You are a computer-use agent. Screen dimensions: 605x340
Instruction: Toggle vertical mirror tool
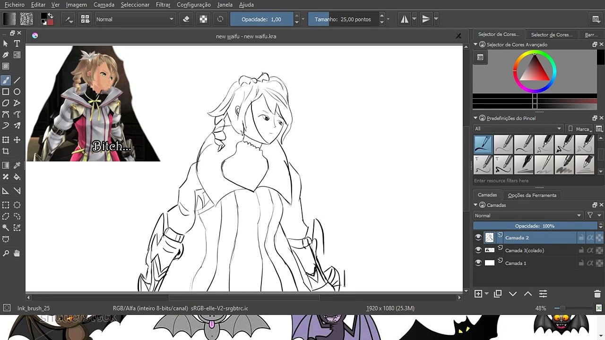pos(426,19)
